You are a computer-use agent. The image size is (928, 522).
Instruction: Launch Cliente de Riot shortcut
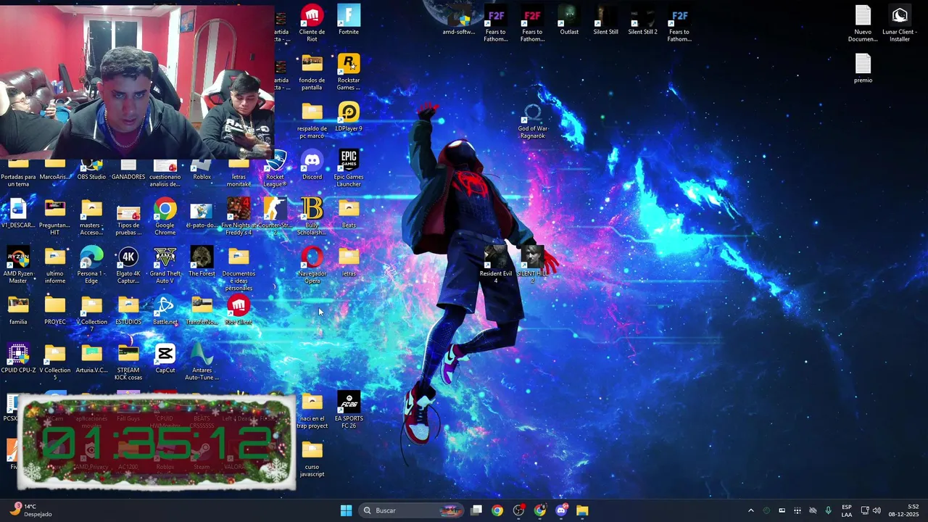coord(312,24)
